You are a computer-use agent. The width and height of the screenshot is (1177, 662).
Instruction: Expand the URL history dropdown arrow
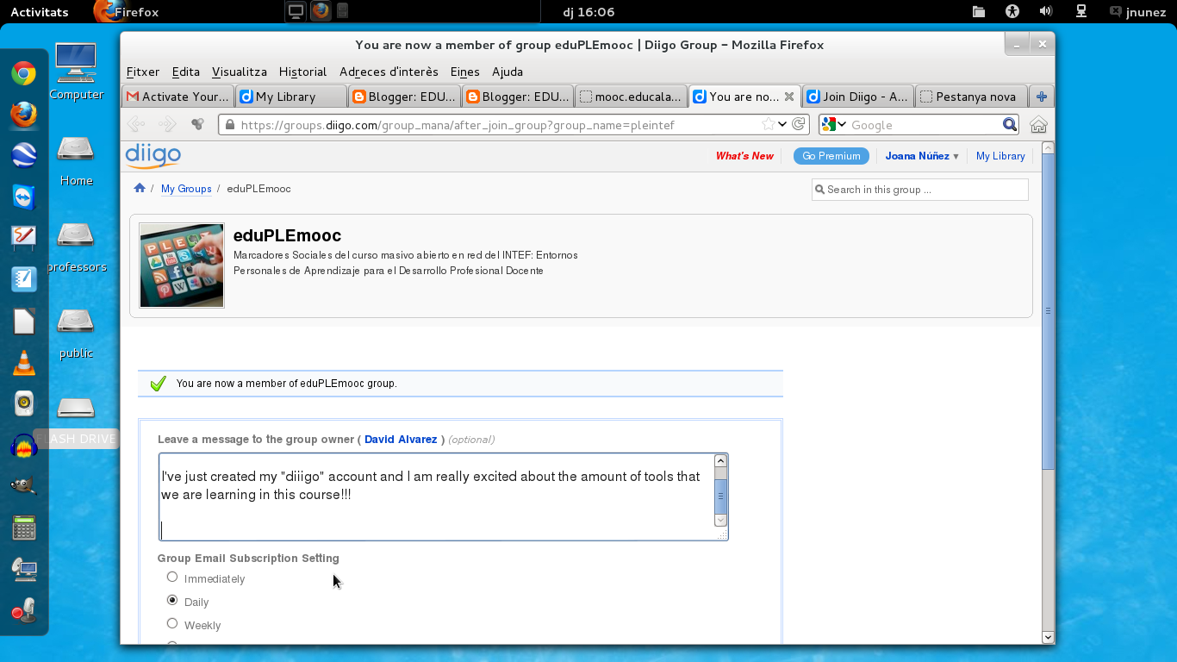click(782, 124)
